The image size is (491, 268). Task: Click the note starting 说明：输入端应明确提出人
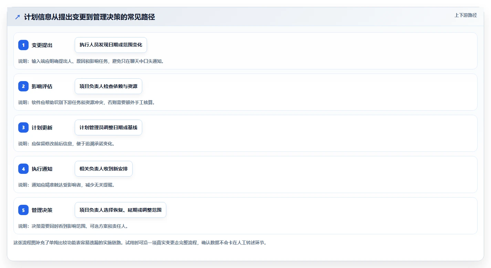(91, 61)
